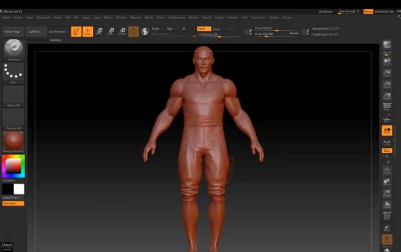The height and width of the screenshot is (252, 401).
Task: Toggle the Gizmo 3D circle button
Action: pyautogui.click(x=134, y=31)
